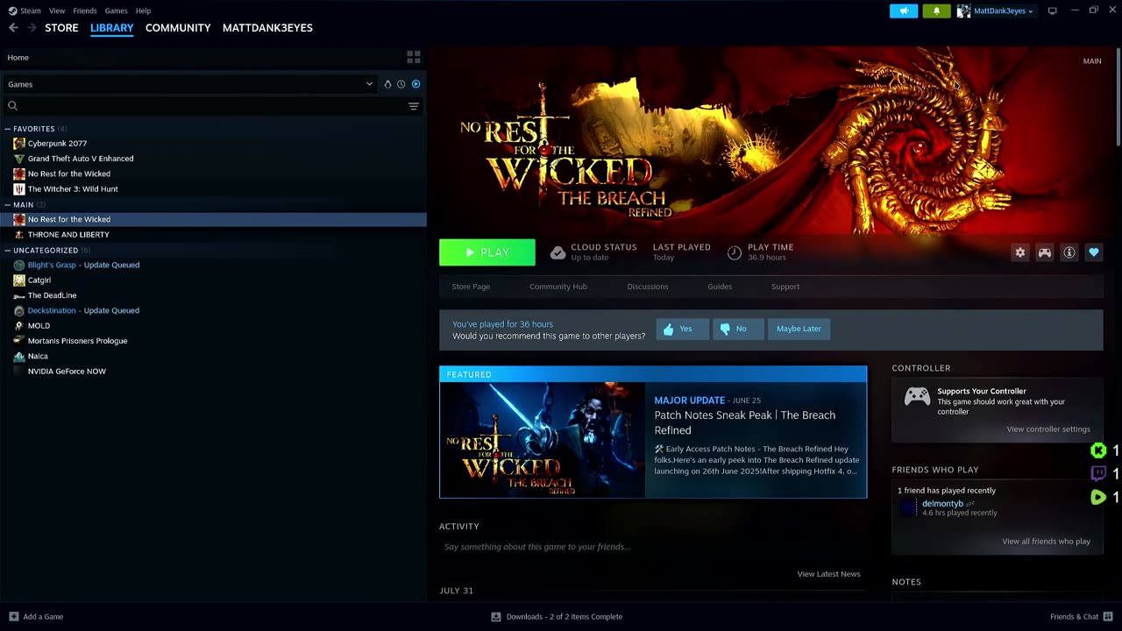Toggle the sort by recent activity clock icon

(401, 84)
